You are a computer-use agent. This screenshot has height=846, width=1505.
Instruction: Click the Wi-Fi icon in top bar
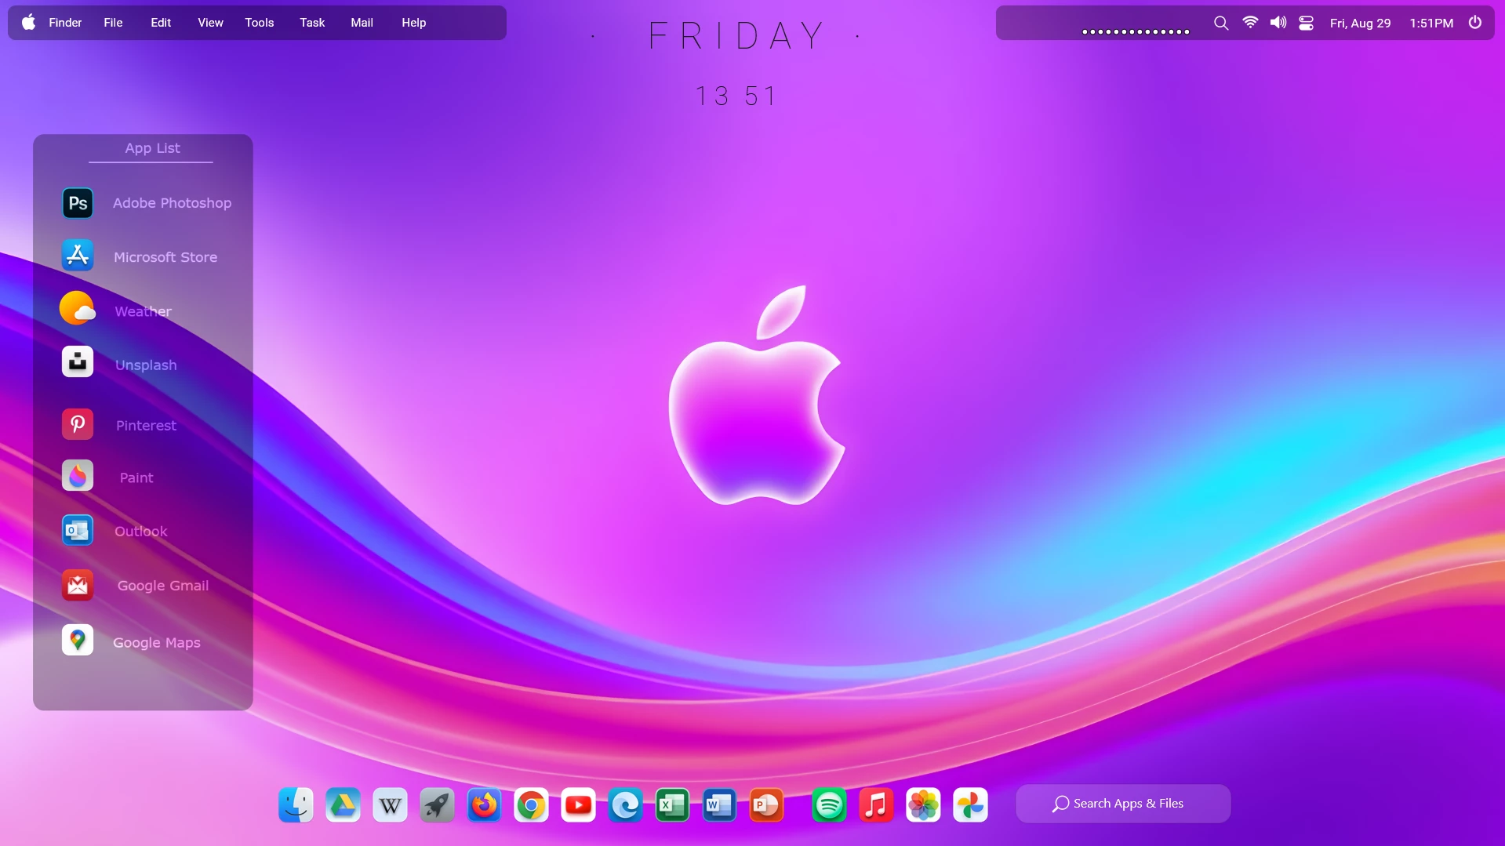(x=1250, y=23)
